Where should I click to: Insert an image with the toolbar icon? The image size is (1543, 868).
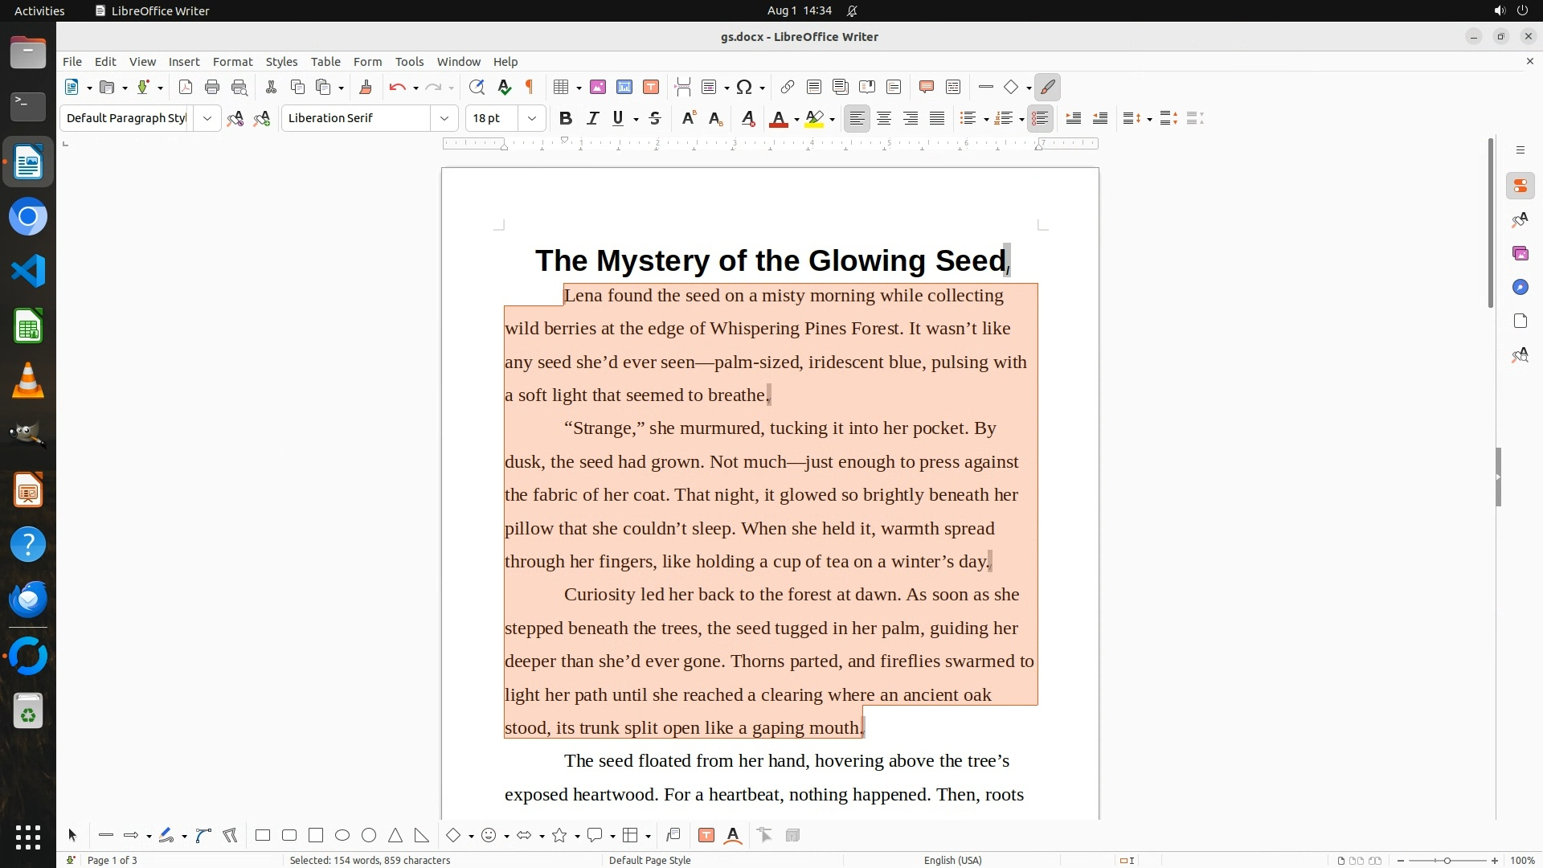click(598, 88)
